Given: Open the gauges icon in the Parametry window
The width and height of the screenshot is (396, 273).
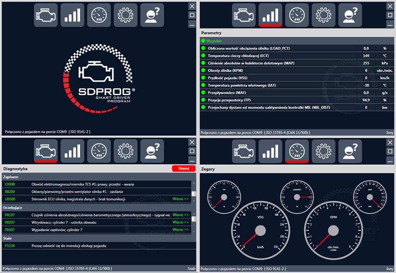Looking at the screenshot, I should coord(297,15).
